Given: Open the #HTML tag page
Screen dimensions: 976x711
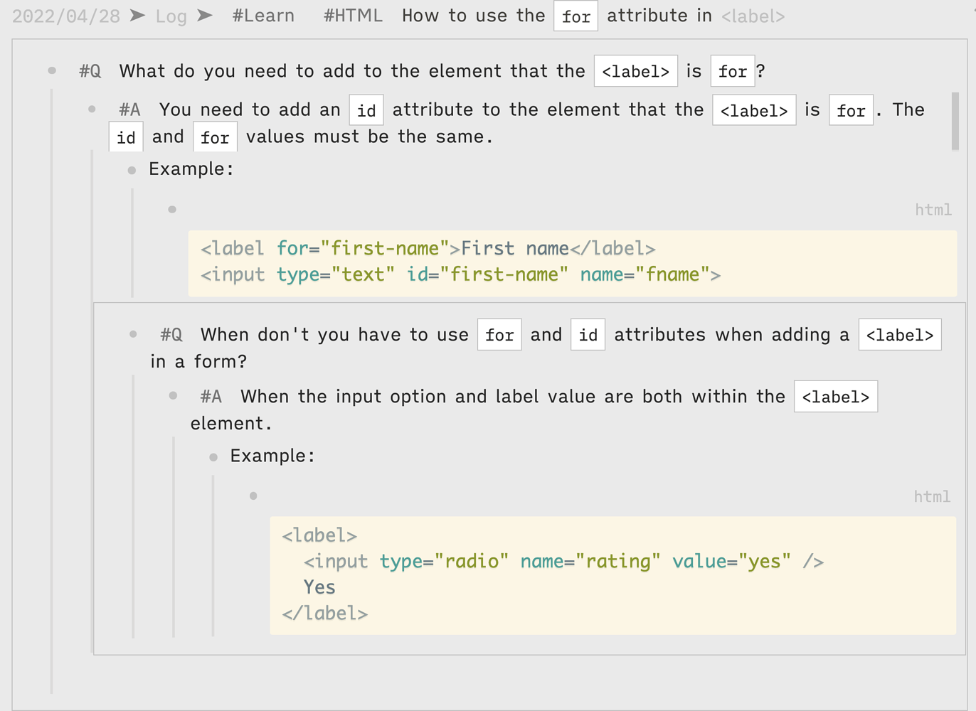Looking at the screenshot, I should pos(353,16).
